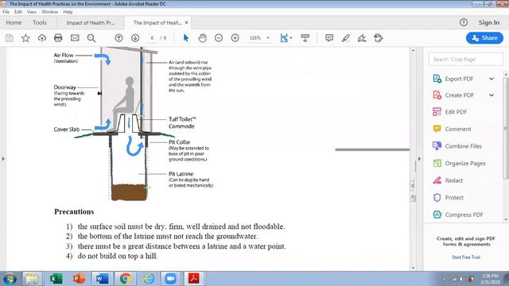509x286 pixels.
Task: Open the Window menu
Action: point(49,12)
